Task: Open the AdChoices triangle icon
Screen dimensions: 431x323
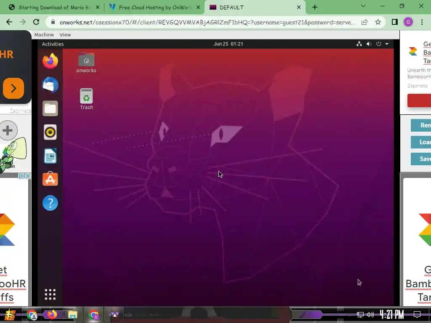Action: [21, 176]
